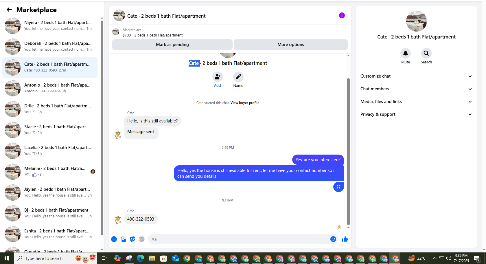Open the Drile conversation

click(50, 109)
